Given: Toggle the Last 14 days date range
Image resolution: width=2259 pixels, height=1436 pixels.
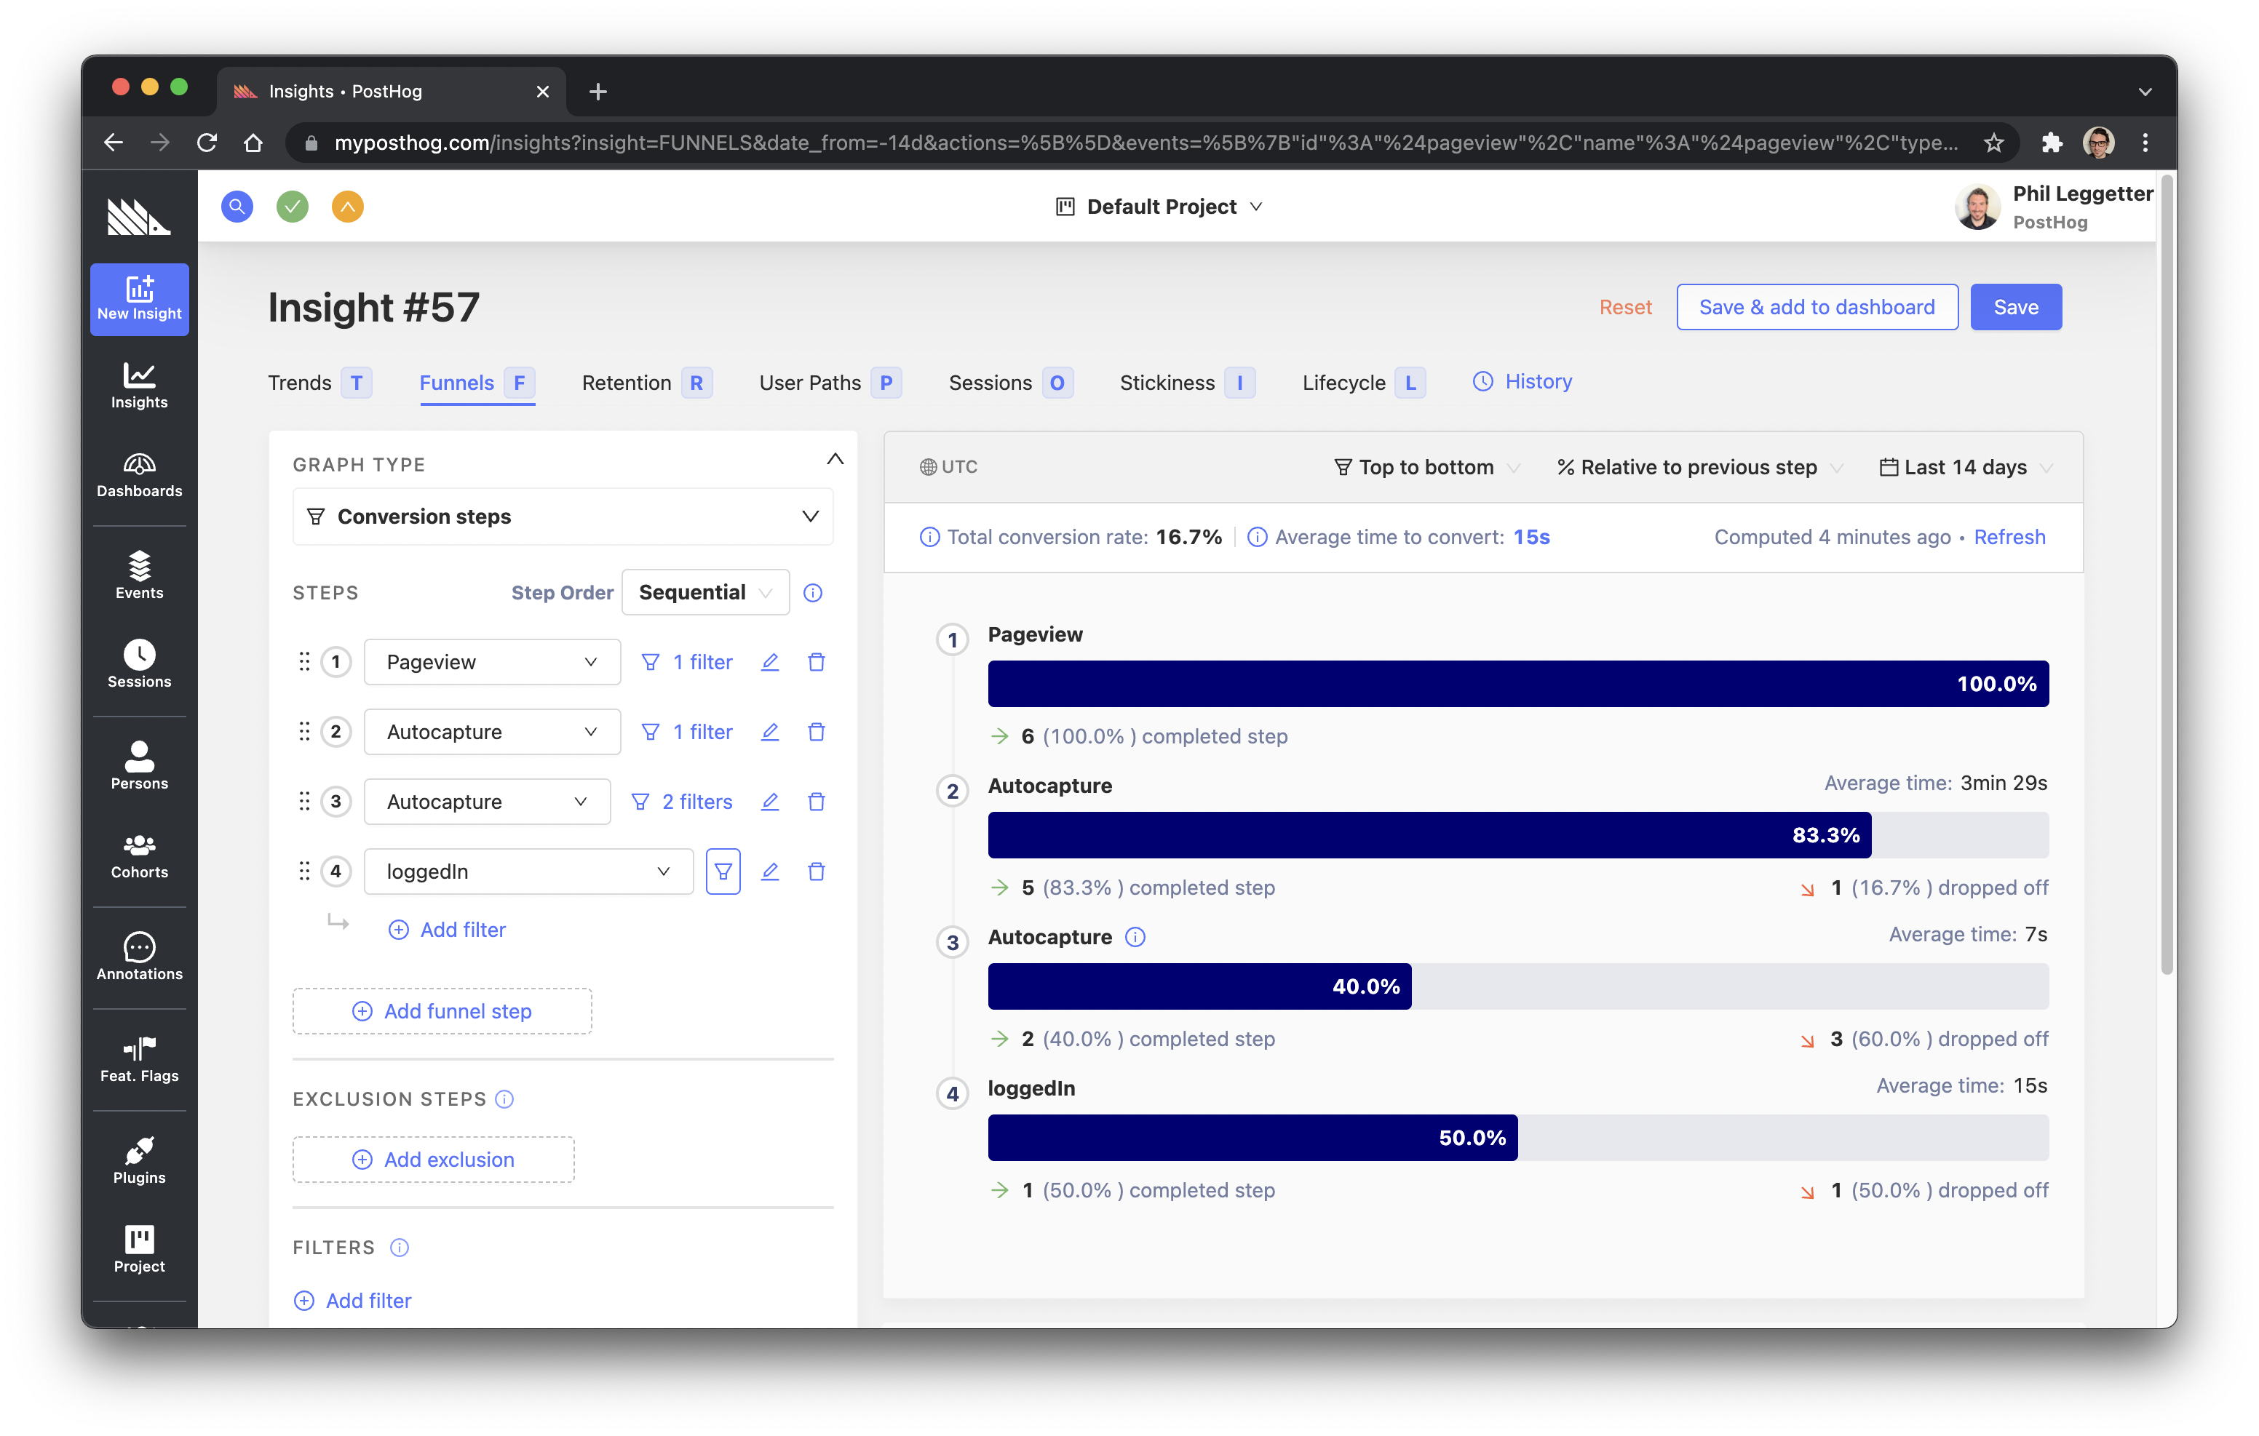Looking at the screenshot, I should pos(1964,466).
